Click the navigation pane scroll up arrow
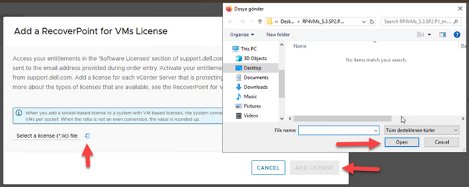 point(281,45)
